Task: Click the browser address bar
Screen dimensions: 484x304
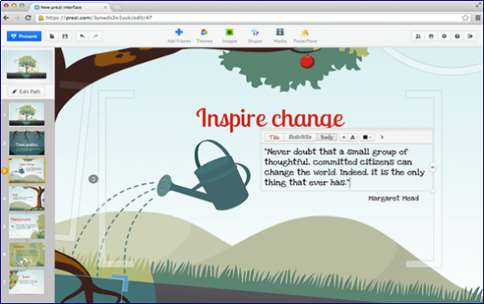Action: tap(253, 18)
